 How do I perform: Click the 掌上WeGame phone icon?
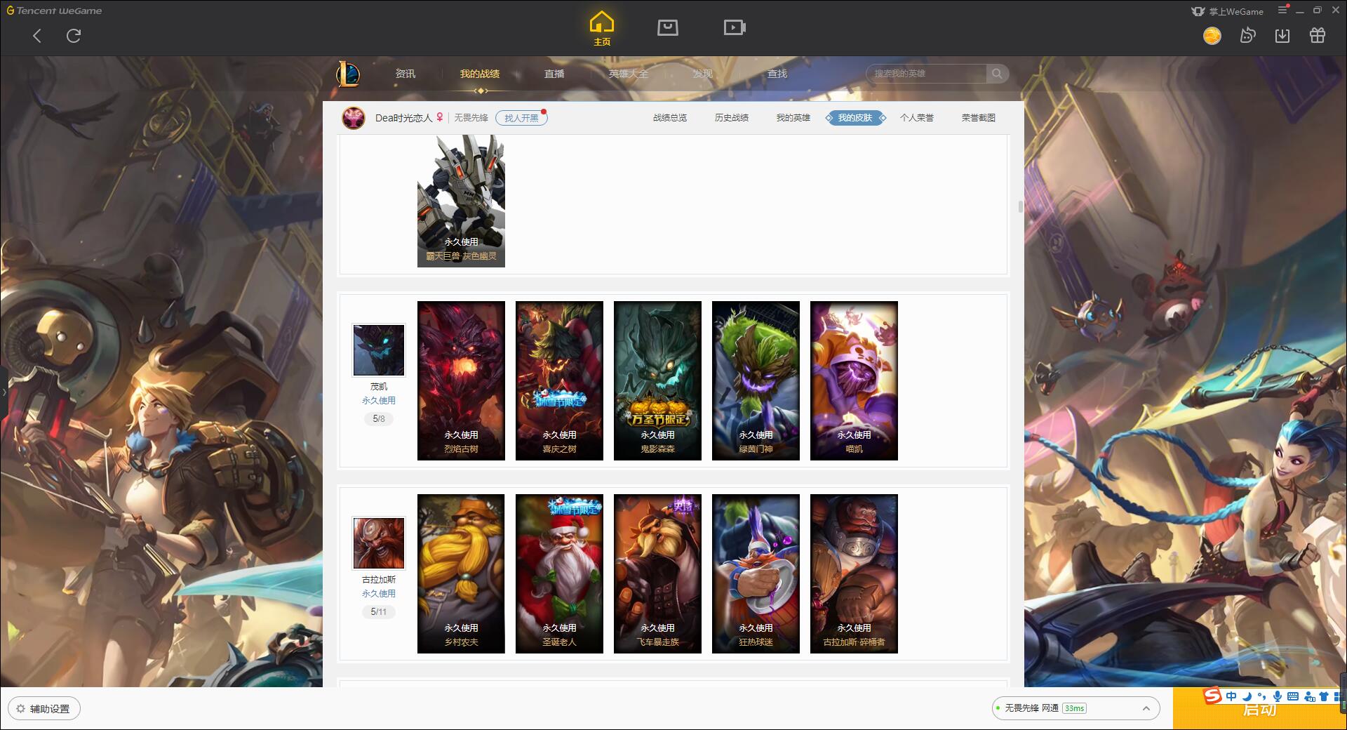[1198, 11]
